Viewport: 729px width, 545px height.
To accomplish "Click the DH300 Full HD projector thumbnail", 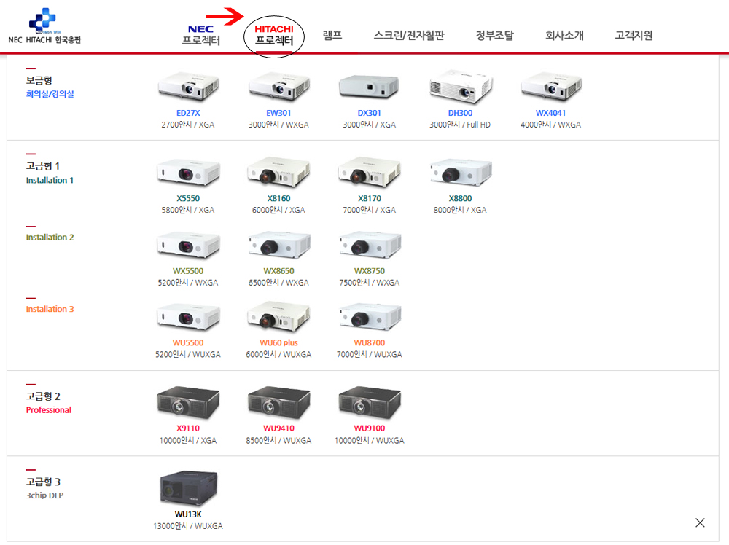I will coord(460,87).
